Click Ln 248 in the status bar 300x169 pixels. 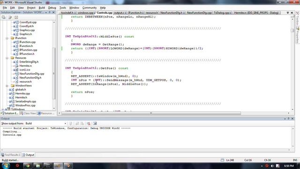coord(230,160)
